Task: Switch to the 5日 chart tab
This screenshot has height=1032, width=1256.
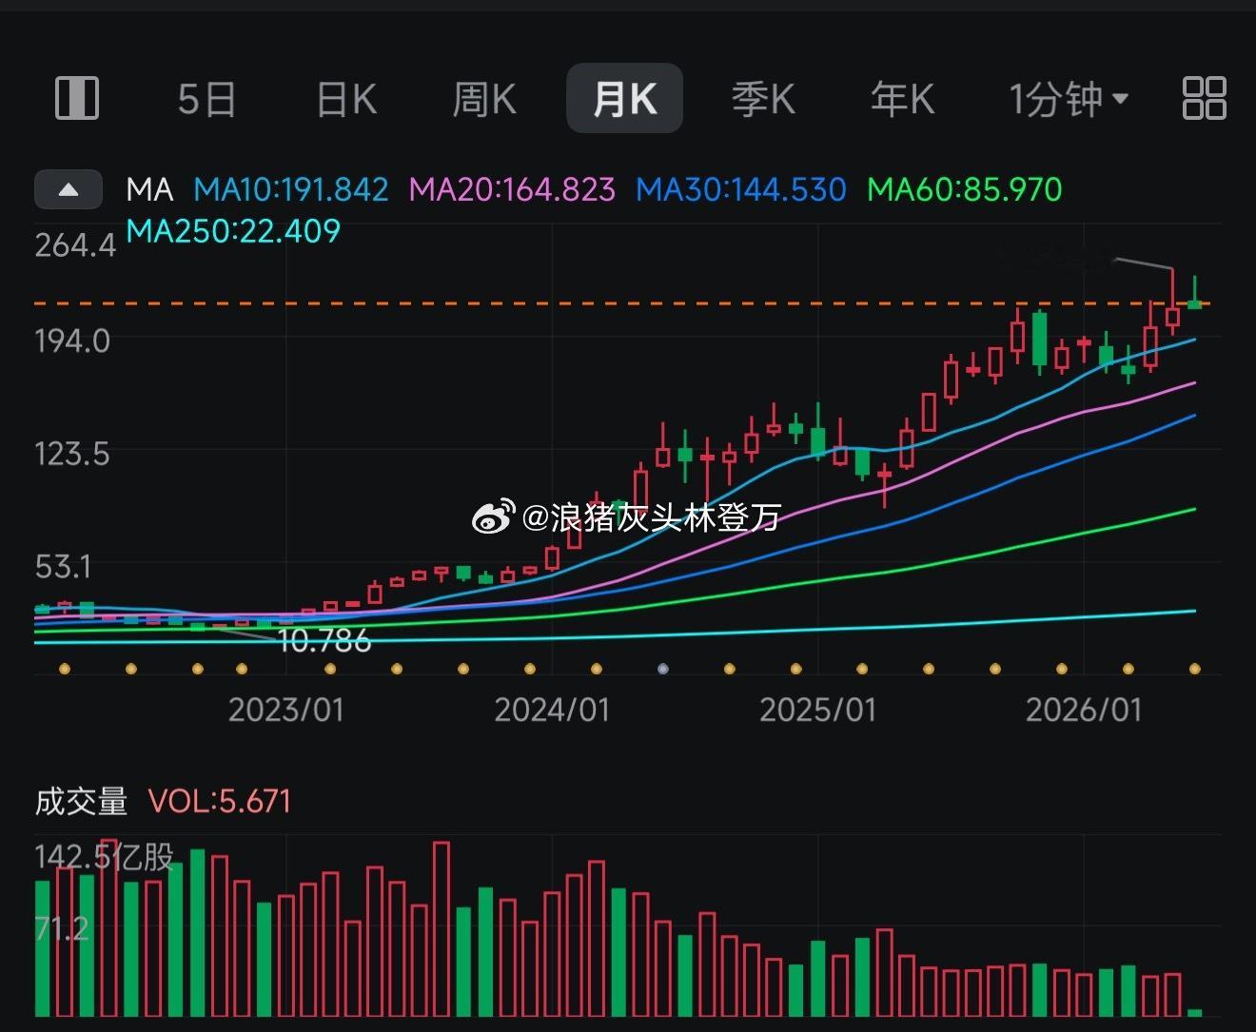Action: click(x=206, y=99)
